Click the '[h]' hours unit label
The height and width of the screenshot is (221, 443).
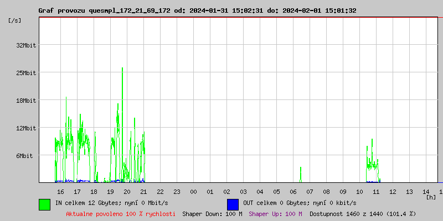tap(431, 197)
